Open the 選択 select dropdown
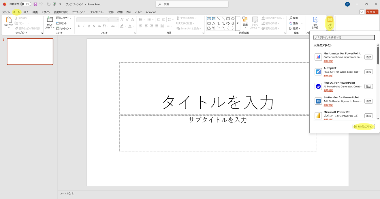 point(295,29)
